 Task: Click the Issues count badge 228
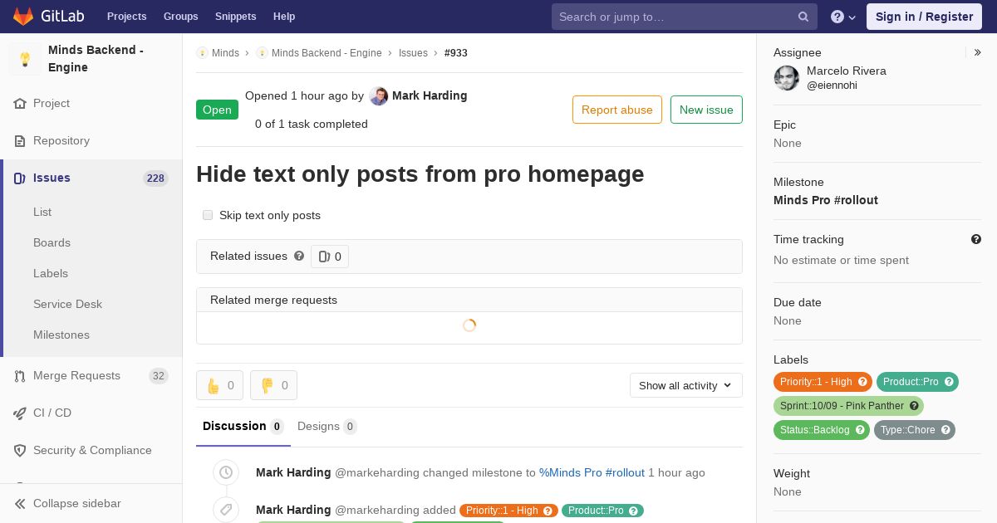tap(155, 178)
